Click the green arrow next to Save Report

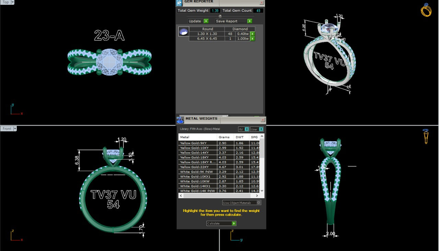tap(250, 21)
